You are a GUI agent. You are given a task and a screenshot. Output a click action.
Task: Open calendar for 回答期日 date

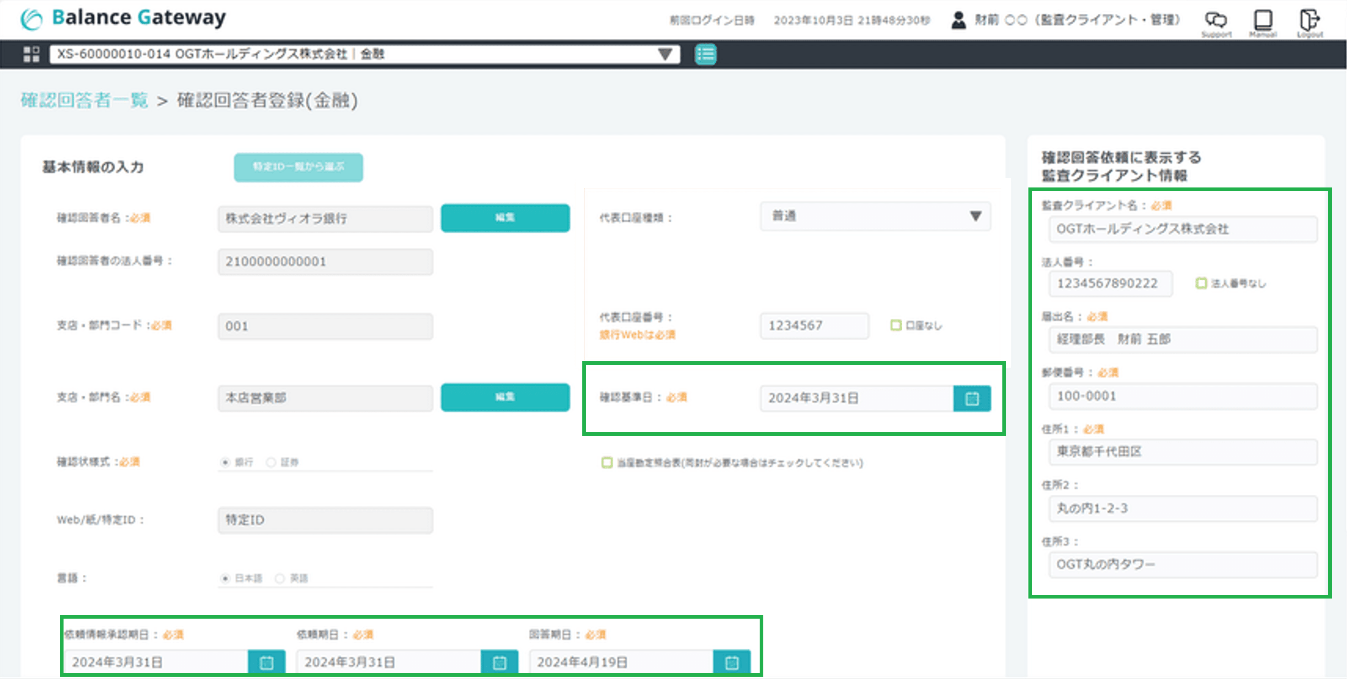pyautogui.click(x=731, y=662)
